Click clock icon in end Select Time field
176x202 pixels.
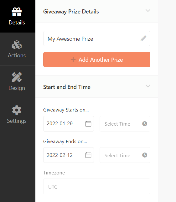[x=145, y=155]
